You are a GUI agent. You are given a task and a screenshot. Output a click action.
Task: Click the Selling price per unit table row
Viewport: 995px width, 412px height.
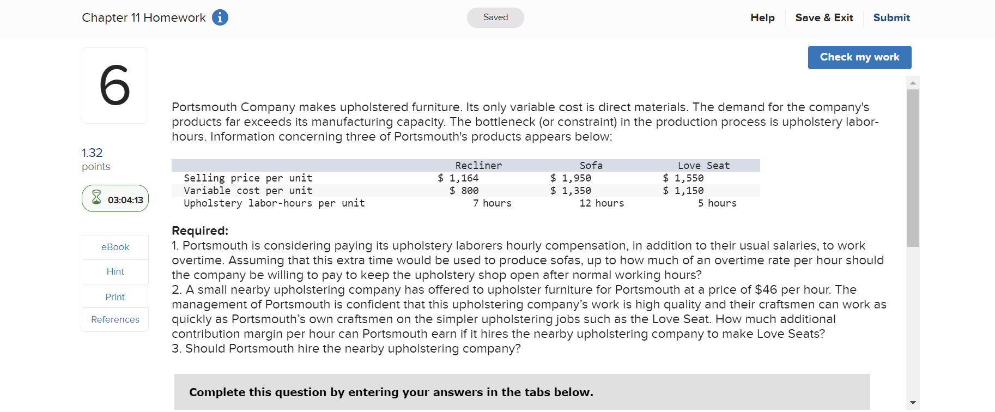(x=248, y=178)
